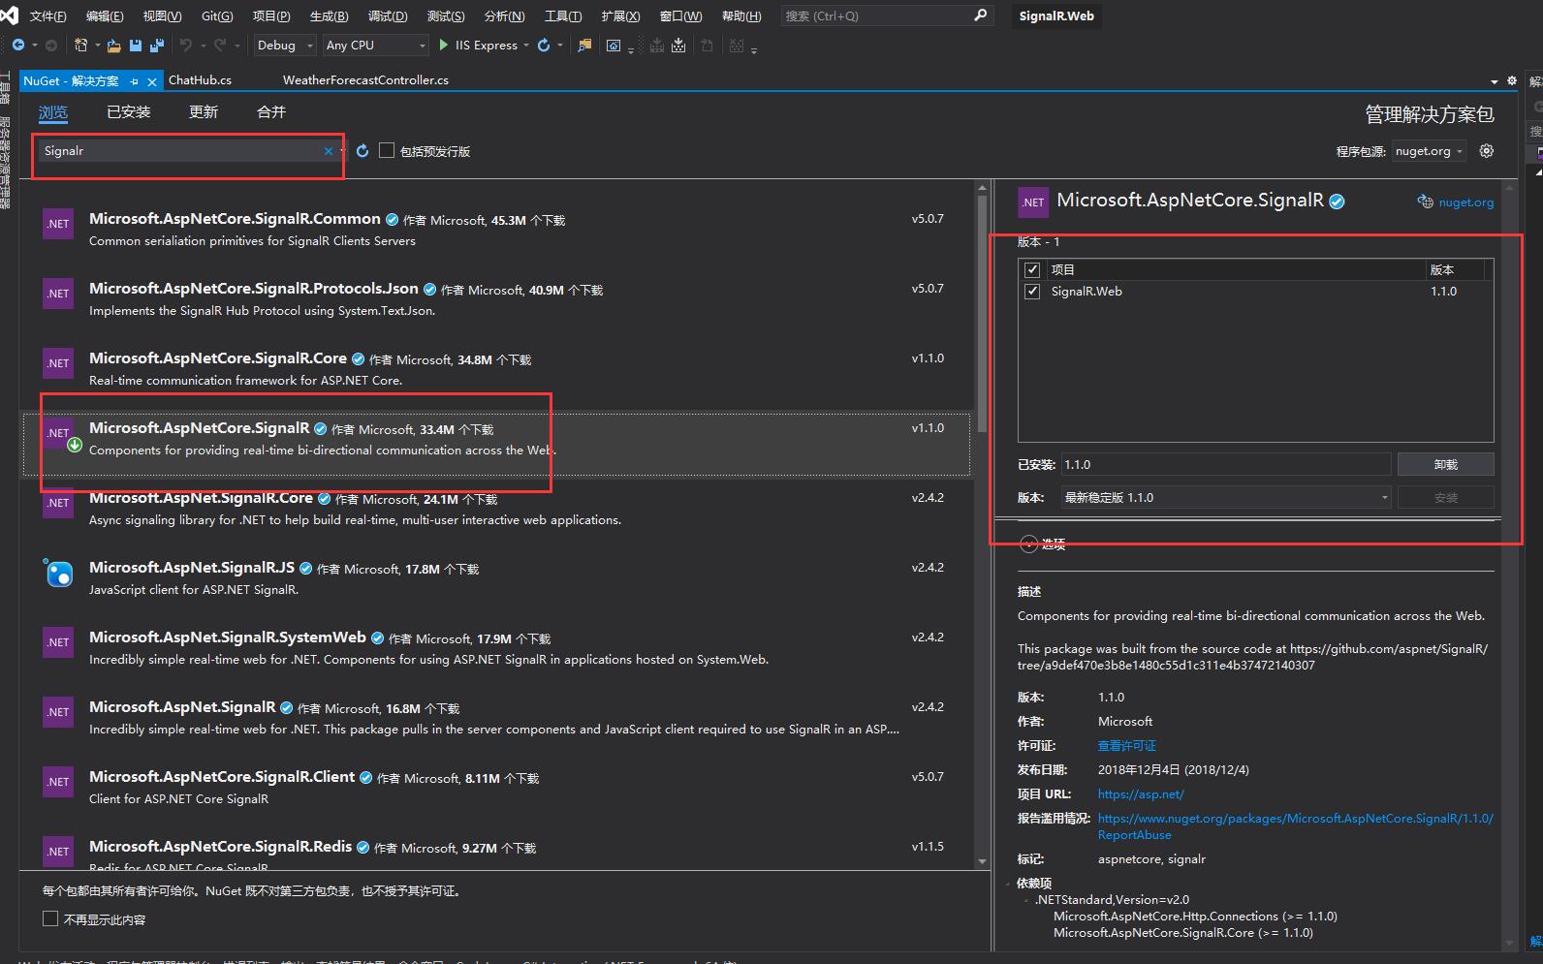Click the search magnifier icon in title bar

tap(980, 16)
